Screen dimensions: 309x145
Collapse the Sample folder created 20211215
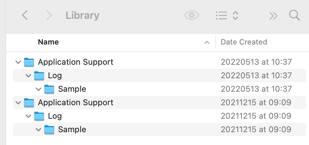coord(38,129)
